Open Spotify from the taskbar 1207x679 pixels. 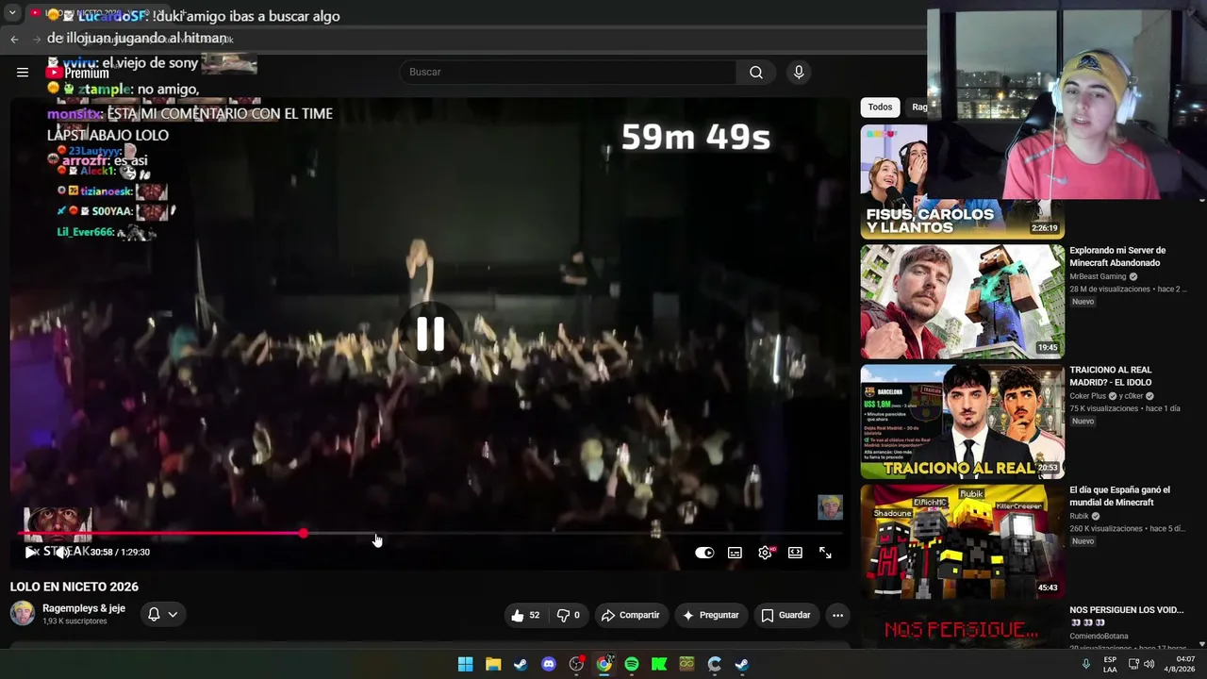tap(632, 664)
